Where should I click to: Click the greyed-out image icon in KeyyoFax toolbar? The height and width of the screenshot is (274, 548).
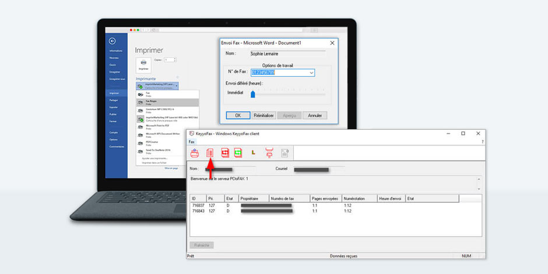[x=285, y=152]
